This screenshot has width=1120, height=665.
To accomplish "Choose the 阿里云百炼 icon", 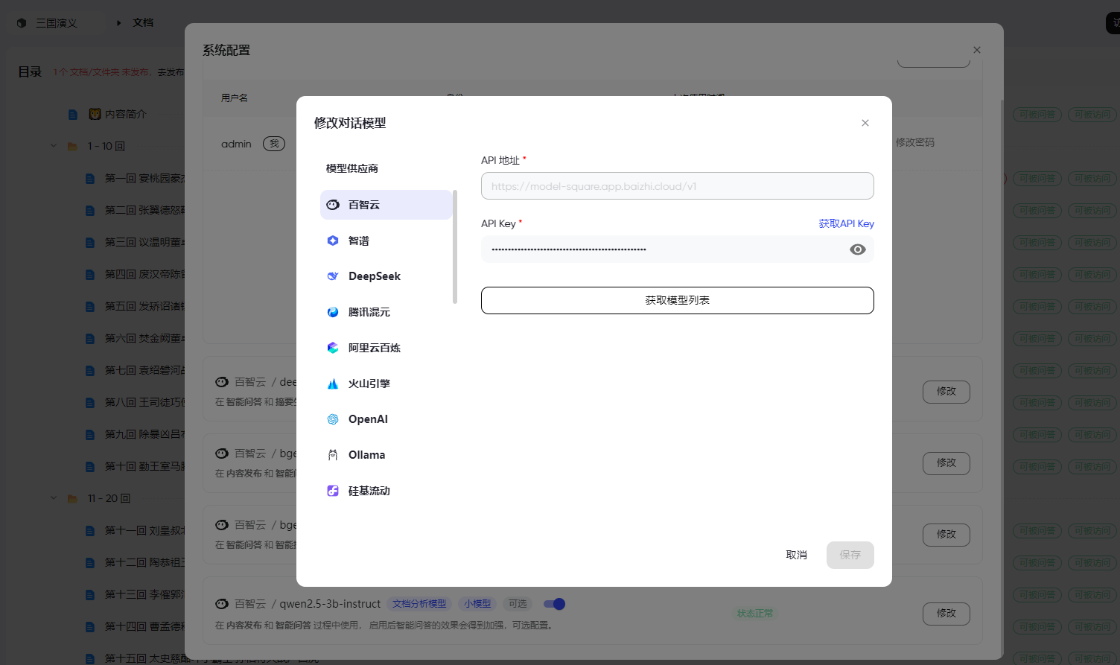I will click(333, 348).
